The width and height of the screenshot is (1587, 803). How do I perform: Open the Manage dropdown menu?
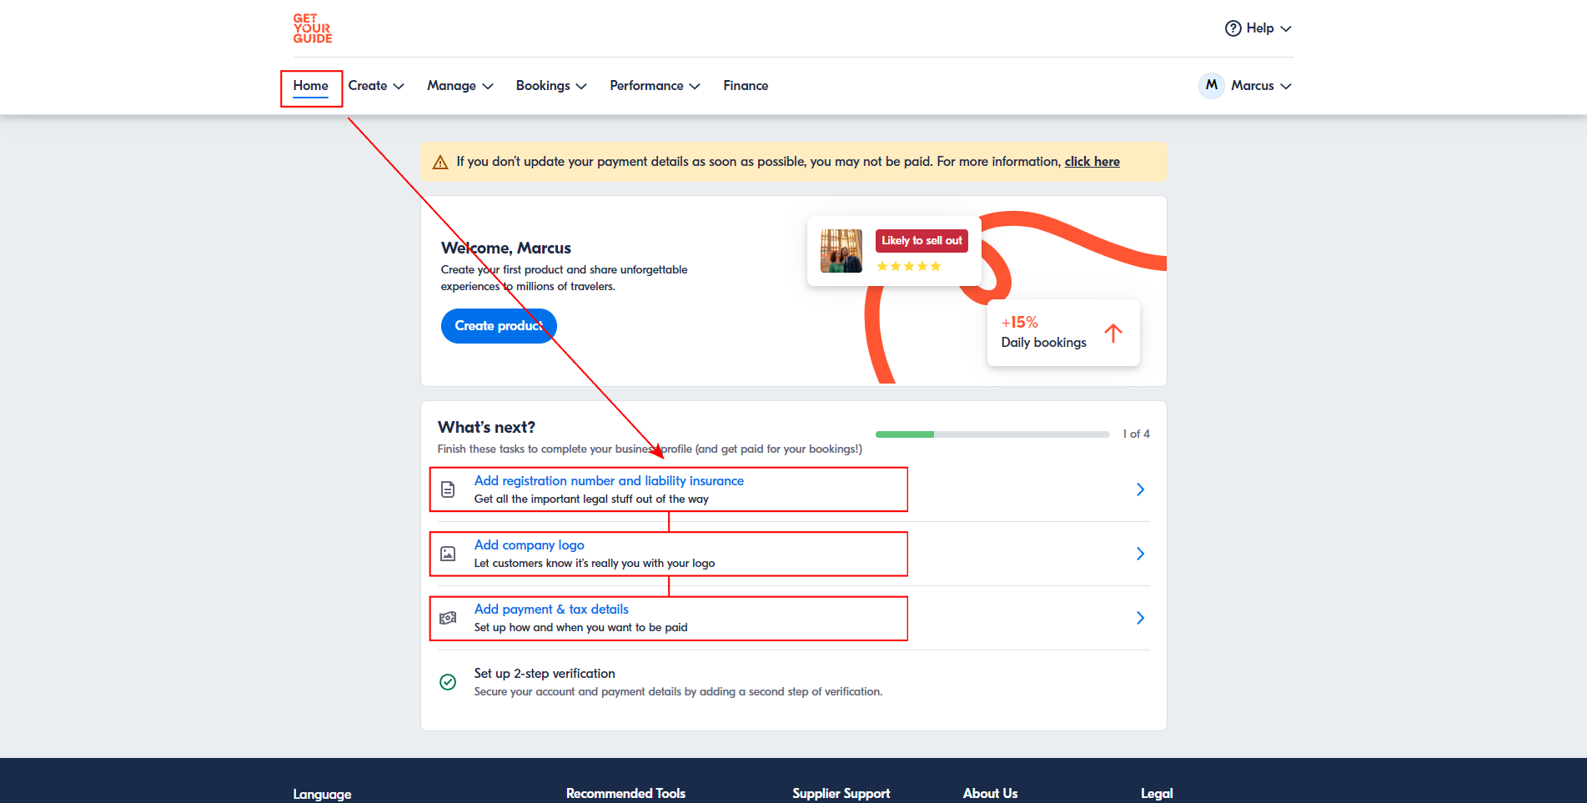pos(460,86)
